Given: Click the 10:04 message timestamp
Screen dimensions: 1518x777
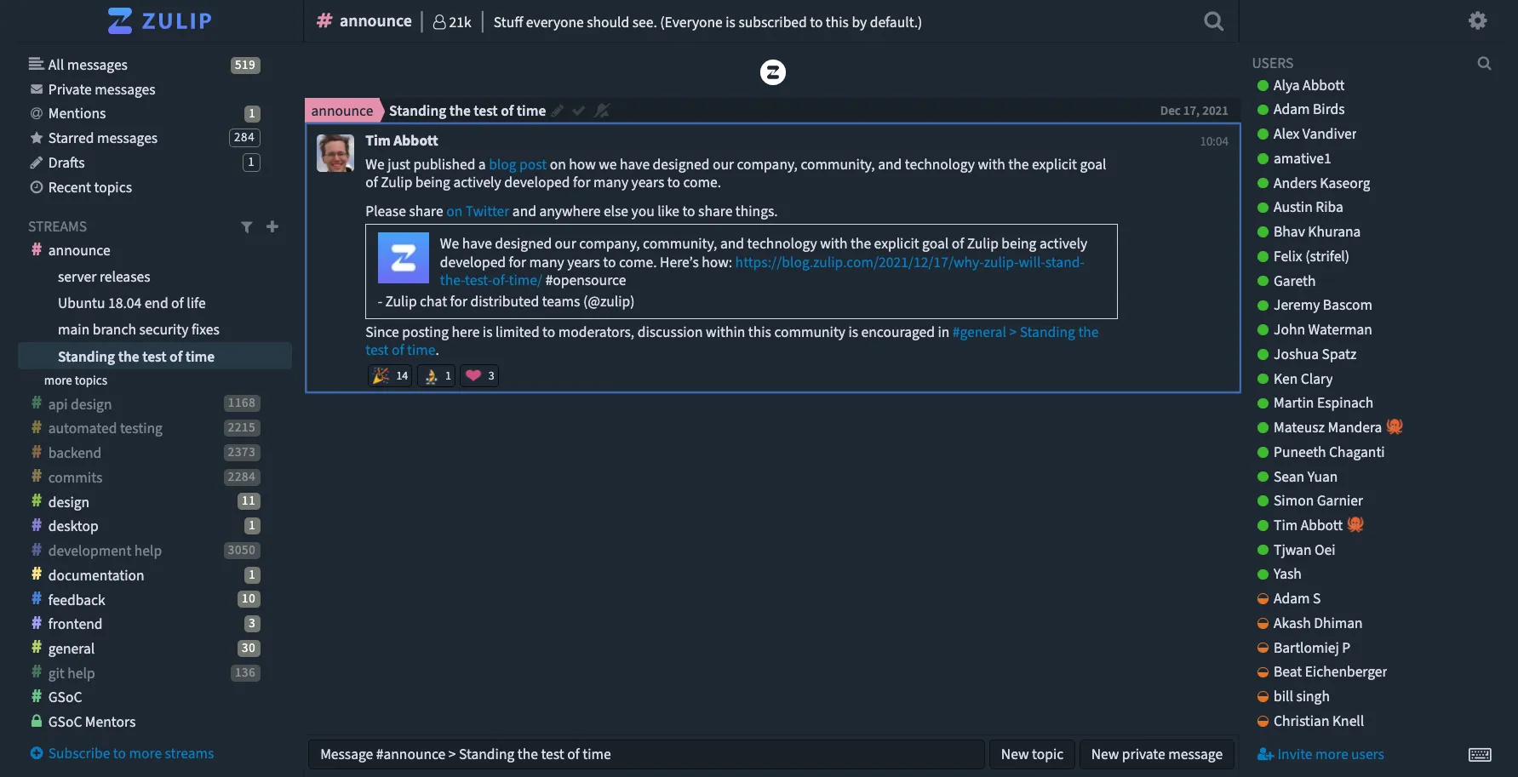Looking at the screenshot, I should pos(1214,141).
